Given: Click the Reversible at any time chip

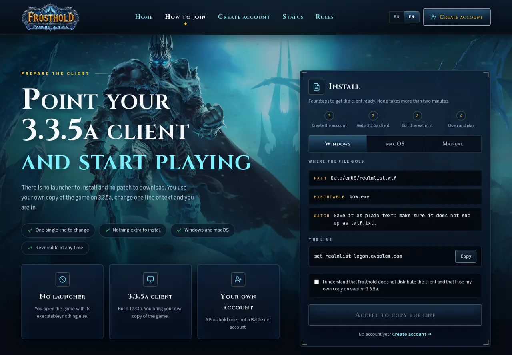Looking at the screenshot, I should (55, 248).
